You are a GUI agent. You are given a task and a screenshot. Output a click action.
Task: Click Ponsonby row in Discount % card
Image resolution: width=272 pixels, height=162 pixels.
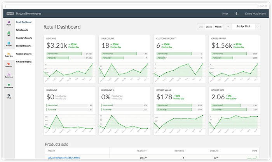point(125,109)
